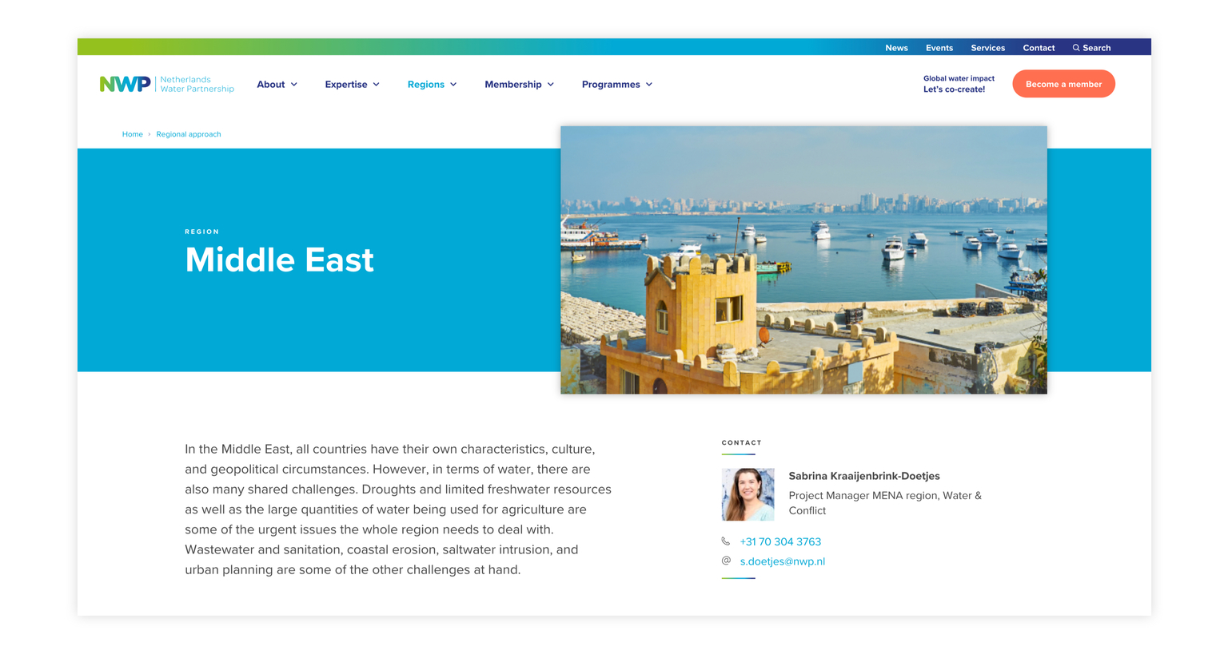The image size is (1228, 654).
Task: Open the Expertise dropdown menu
Action: pos(353,84)
